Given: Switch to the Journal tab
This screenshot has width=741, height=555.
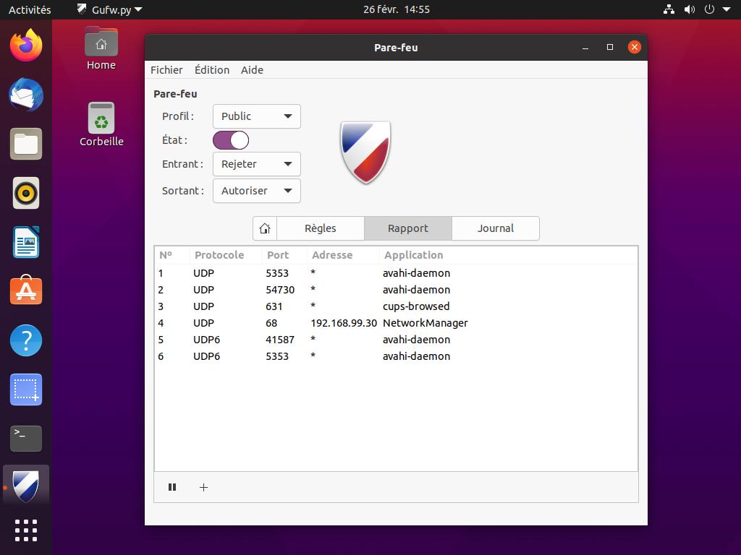Looking at the screenshot, I should (x=495, y=228).
